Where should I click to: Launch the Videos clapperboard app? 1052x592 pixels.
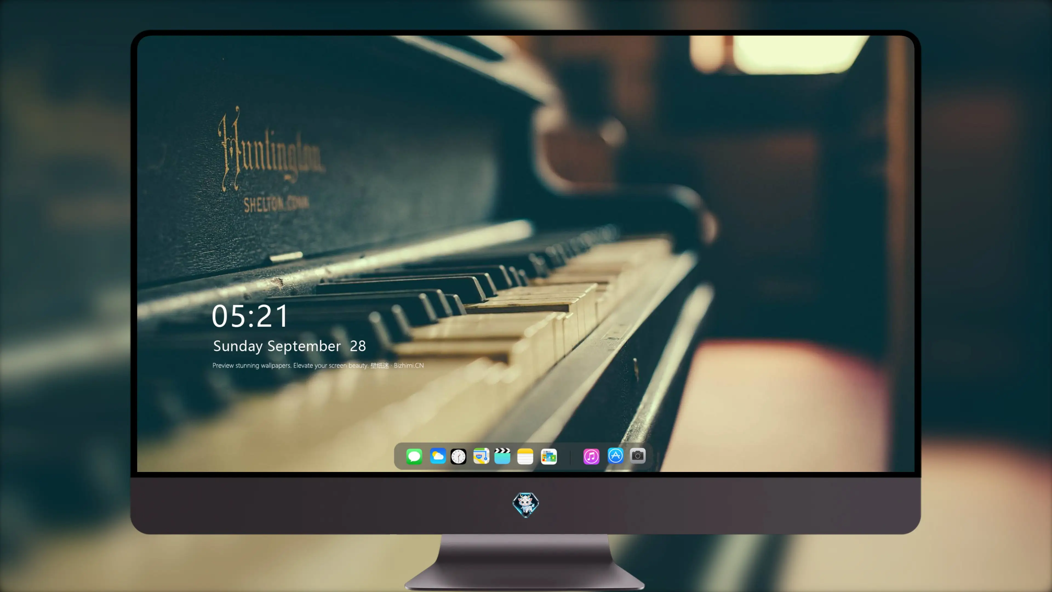click(x=502, y=456)
